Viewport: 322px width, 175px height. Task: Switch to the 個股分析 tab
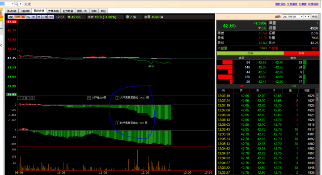point(82,11)
